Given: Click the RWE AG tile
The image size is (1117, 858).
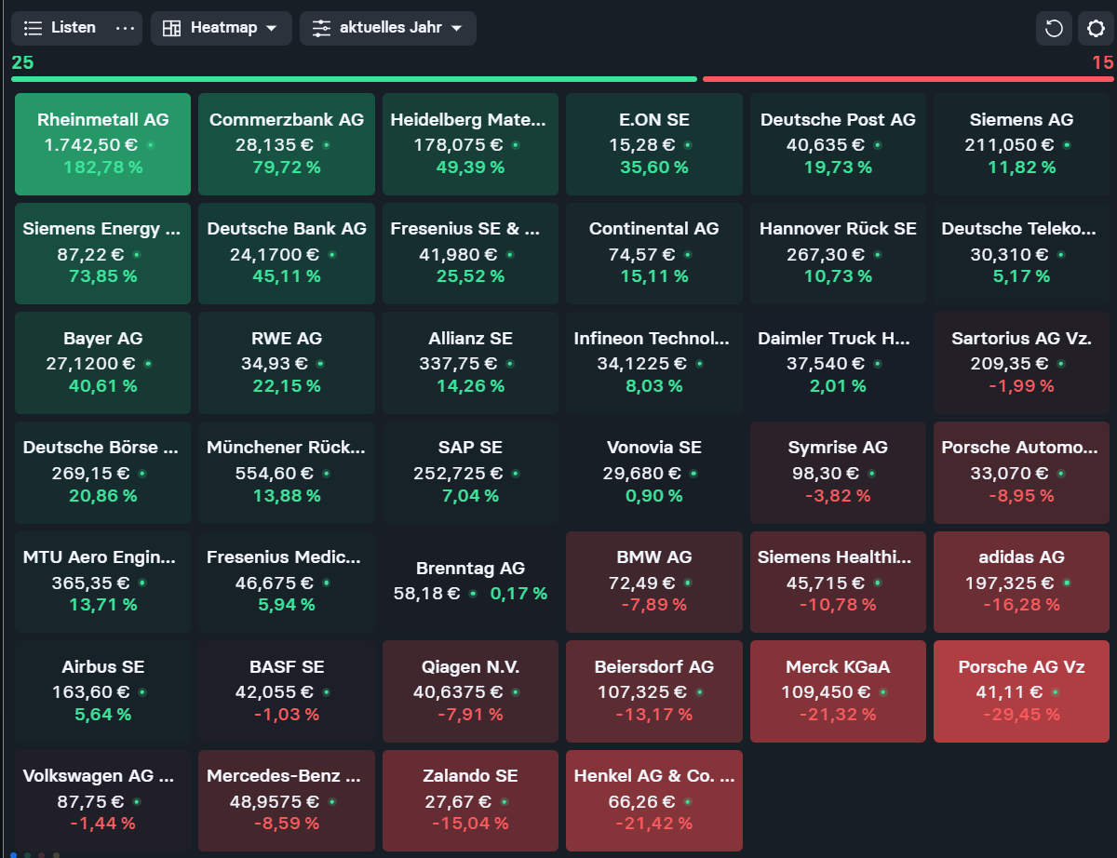Looking at the screenshot, I should [x=287, y=363].
